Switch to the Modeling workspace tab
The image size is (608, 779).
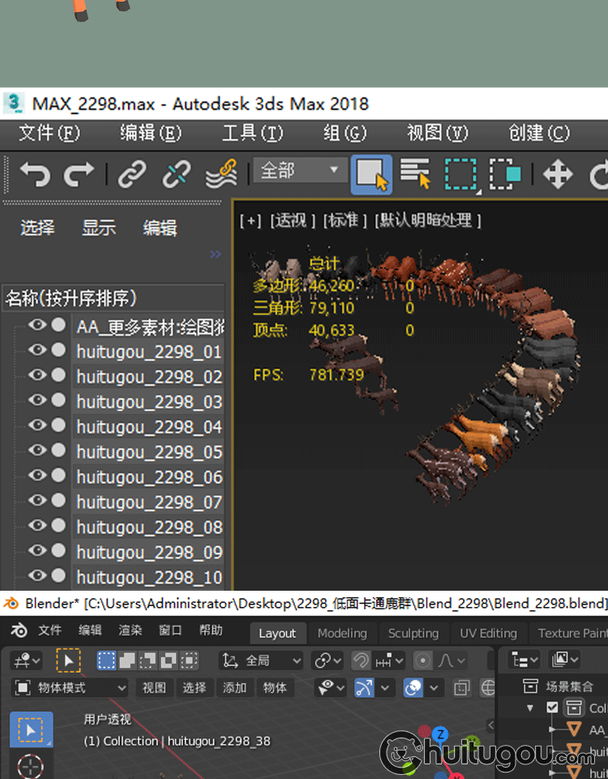(x=342, y=634)
